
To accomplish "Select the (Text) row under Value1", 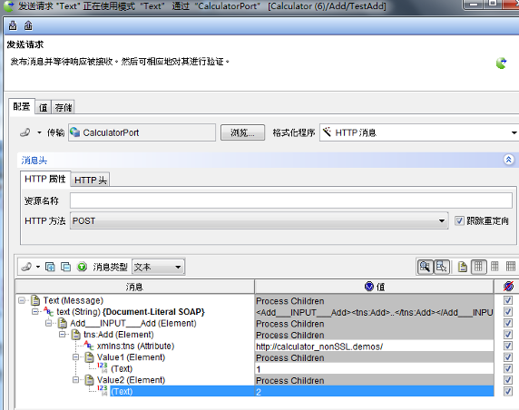I will [x=122, y=368].
